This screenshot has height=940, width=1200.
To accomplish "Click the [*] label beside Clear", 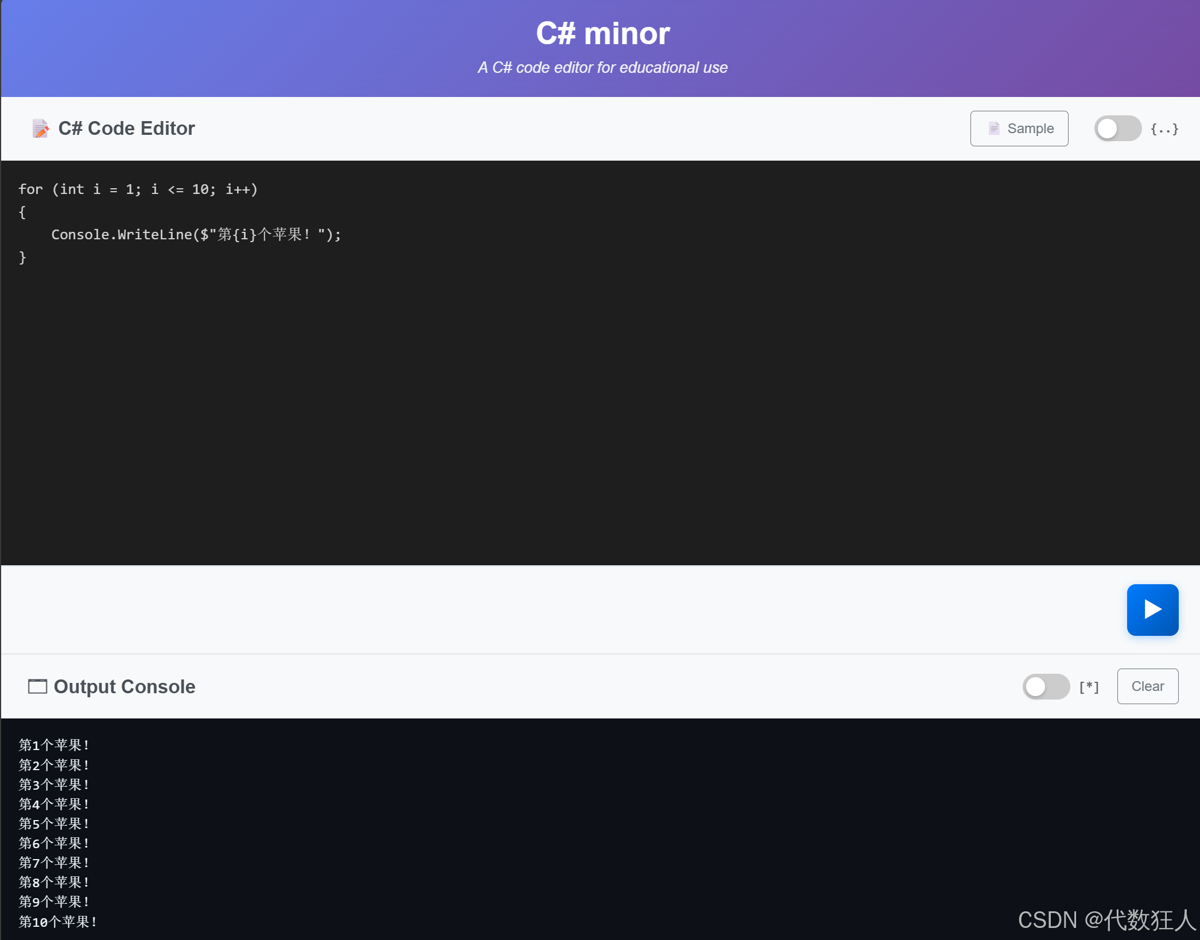I will pyautogui.click(x=1089, y=686).
